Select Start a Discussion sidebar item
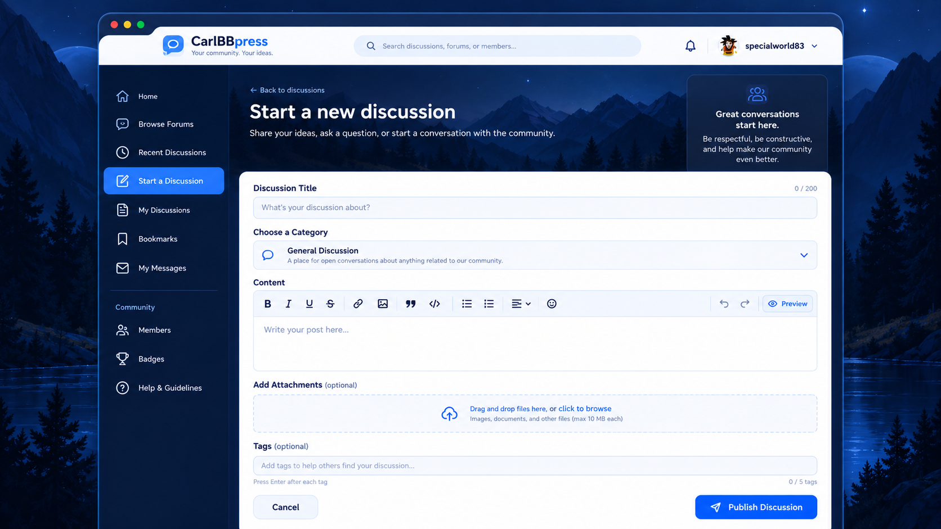The height and width of the screenshot is (529, 941). pyautogui.click(x=164, y=181)
